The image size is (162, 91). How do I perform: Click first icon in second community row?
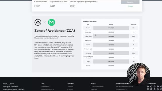[x=148, y=89]
